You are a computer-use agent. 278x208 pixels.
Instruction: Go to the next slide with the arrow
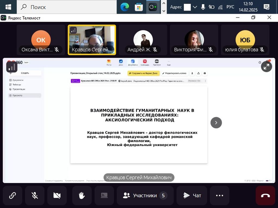216,123
